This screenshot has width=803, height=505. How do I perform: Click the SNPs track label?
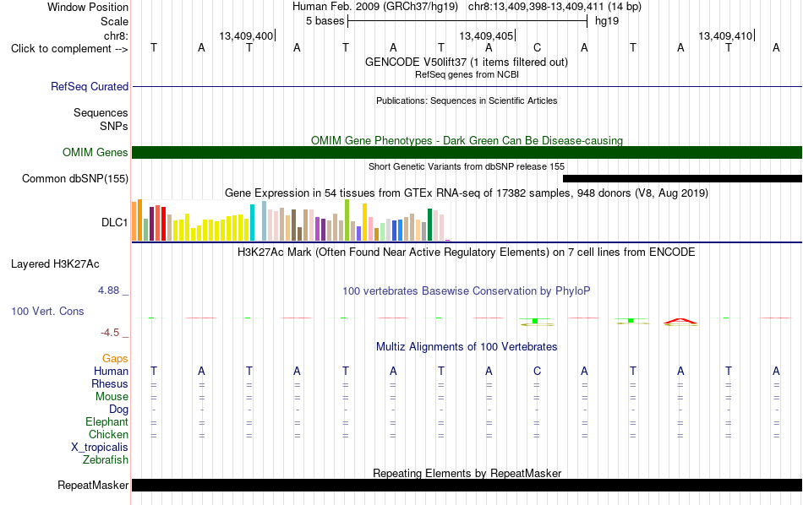(x=114, y=126)
